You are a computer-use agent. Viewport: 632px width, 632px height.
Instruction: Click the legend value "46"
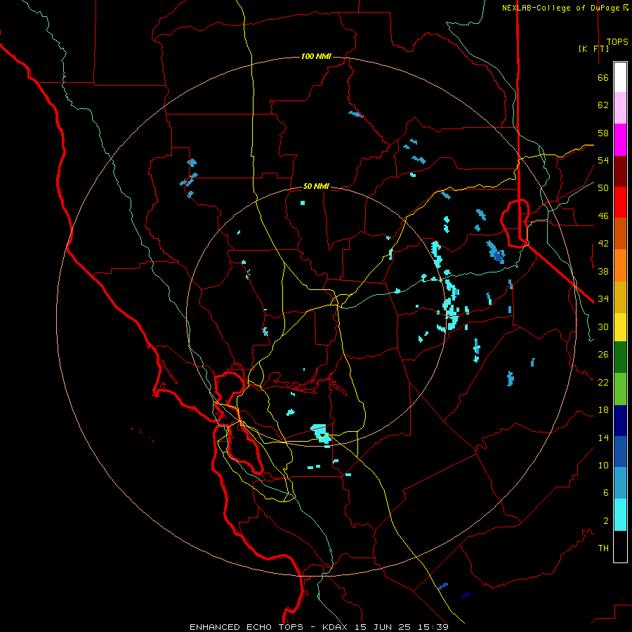[x=603, y=216]
